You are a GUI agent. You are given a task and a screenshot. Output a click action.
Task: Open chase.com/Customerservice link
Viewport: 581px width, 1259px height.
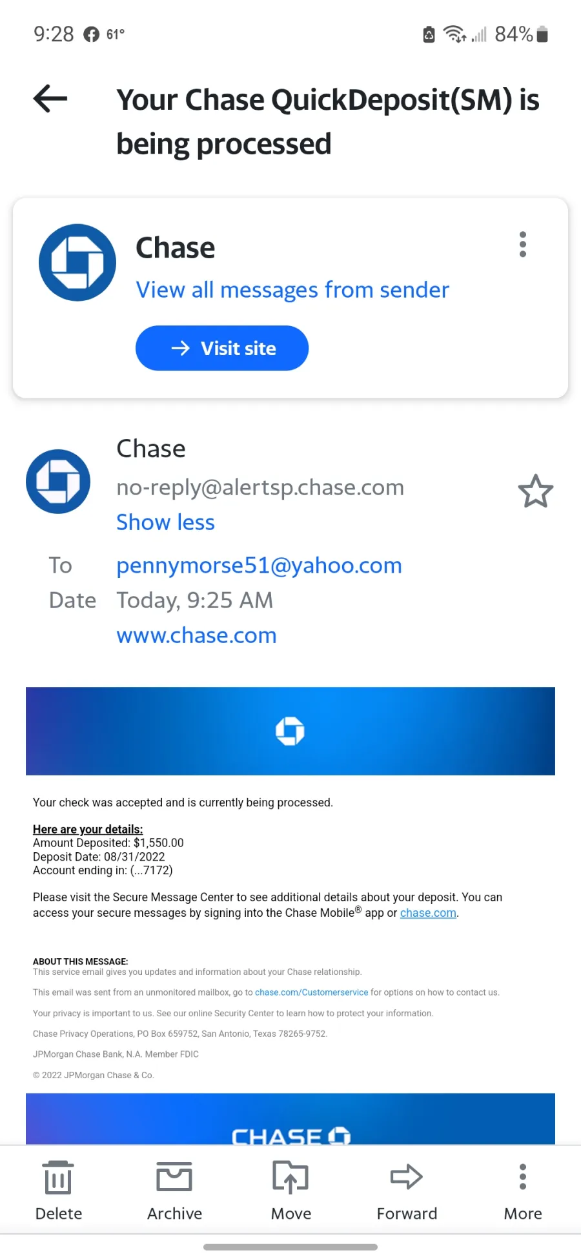click(x=311, y=992)
